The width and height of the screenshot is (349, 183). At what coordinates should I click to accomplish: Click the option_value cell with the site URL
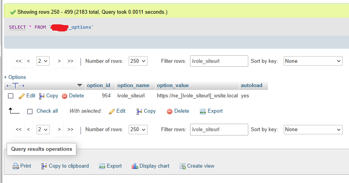197,96
